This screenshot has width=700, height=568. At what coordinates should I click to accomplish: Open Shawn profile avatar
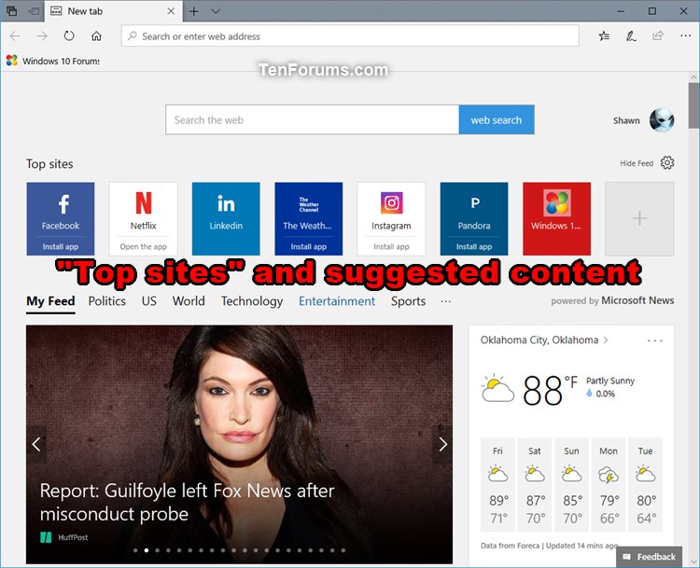click(x=661, y=120)
